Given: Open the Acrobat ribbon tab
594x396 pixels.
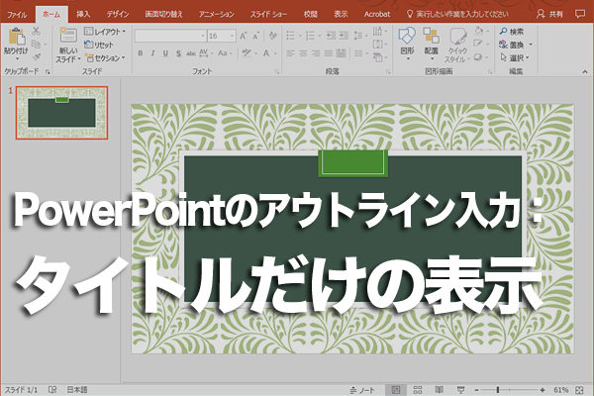Looking at the screenshot, I should click(377, 15).
